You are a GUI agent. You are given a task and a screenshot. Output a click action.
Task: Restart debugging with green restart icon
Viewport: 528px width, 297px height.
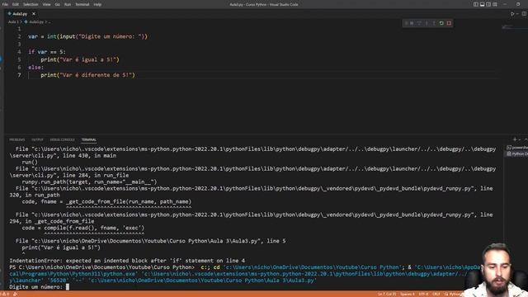(441, 23)
